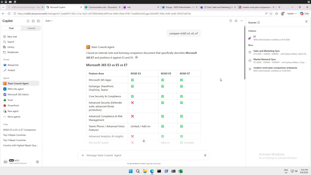Screen dimensions: 311x175
Task: Open the Edge Copilot Chat button
Action: pyautogui.click(x=304, y=14)
